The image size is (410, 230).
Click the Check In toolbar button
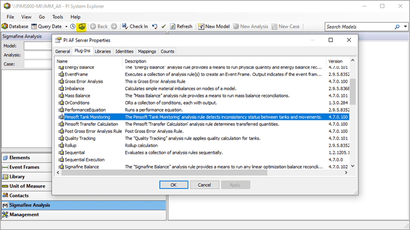click(x=135, y=26)
